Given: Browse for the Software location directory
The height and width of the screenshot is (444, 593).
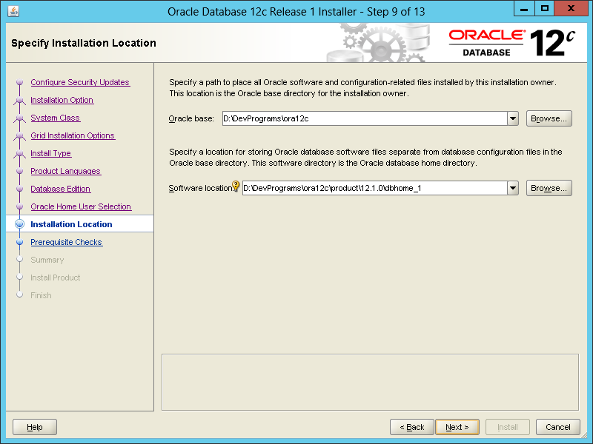Looking at the screenshot, I should tap(549, 188).
